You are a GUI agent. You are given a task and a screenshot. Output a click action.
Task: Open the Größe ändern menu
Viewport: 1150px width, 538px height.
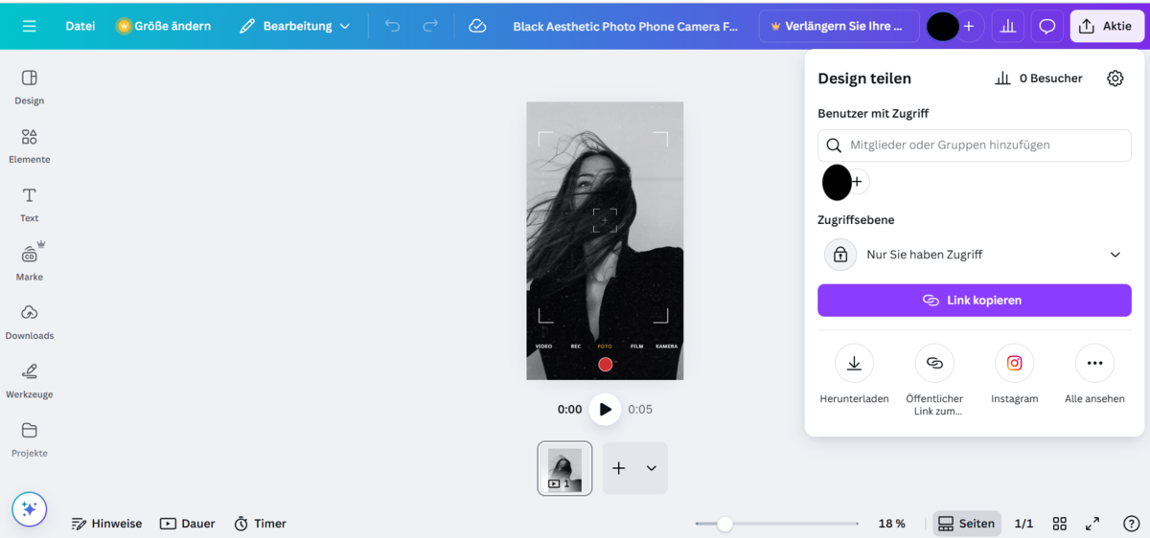tap(163, 26)
